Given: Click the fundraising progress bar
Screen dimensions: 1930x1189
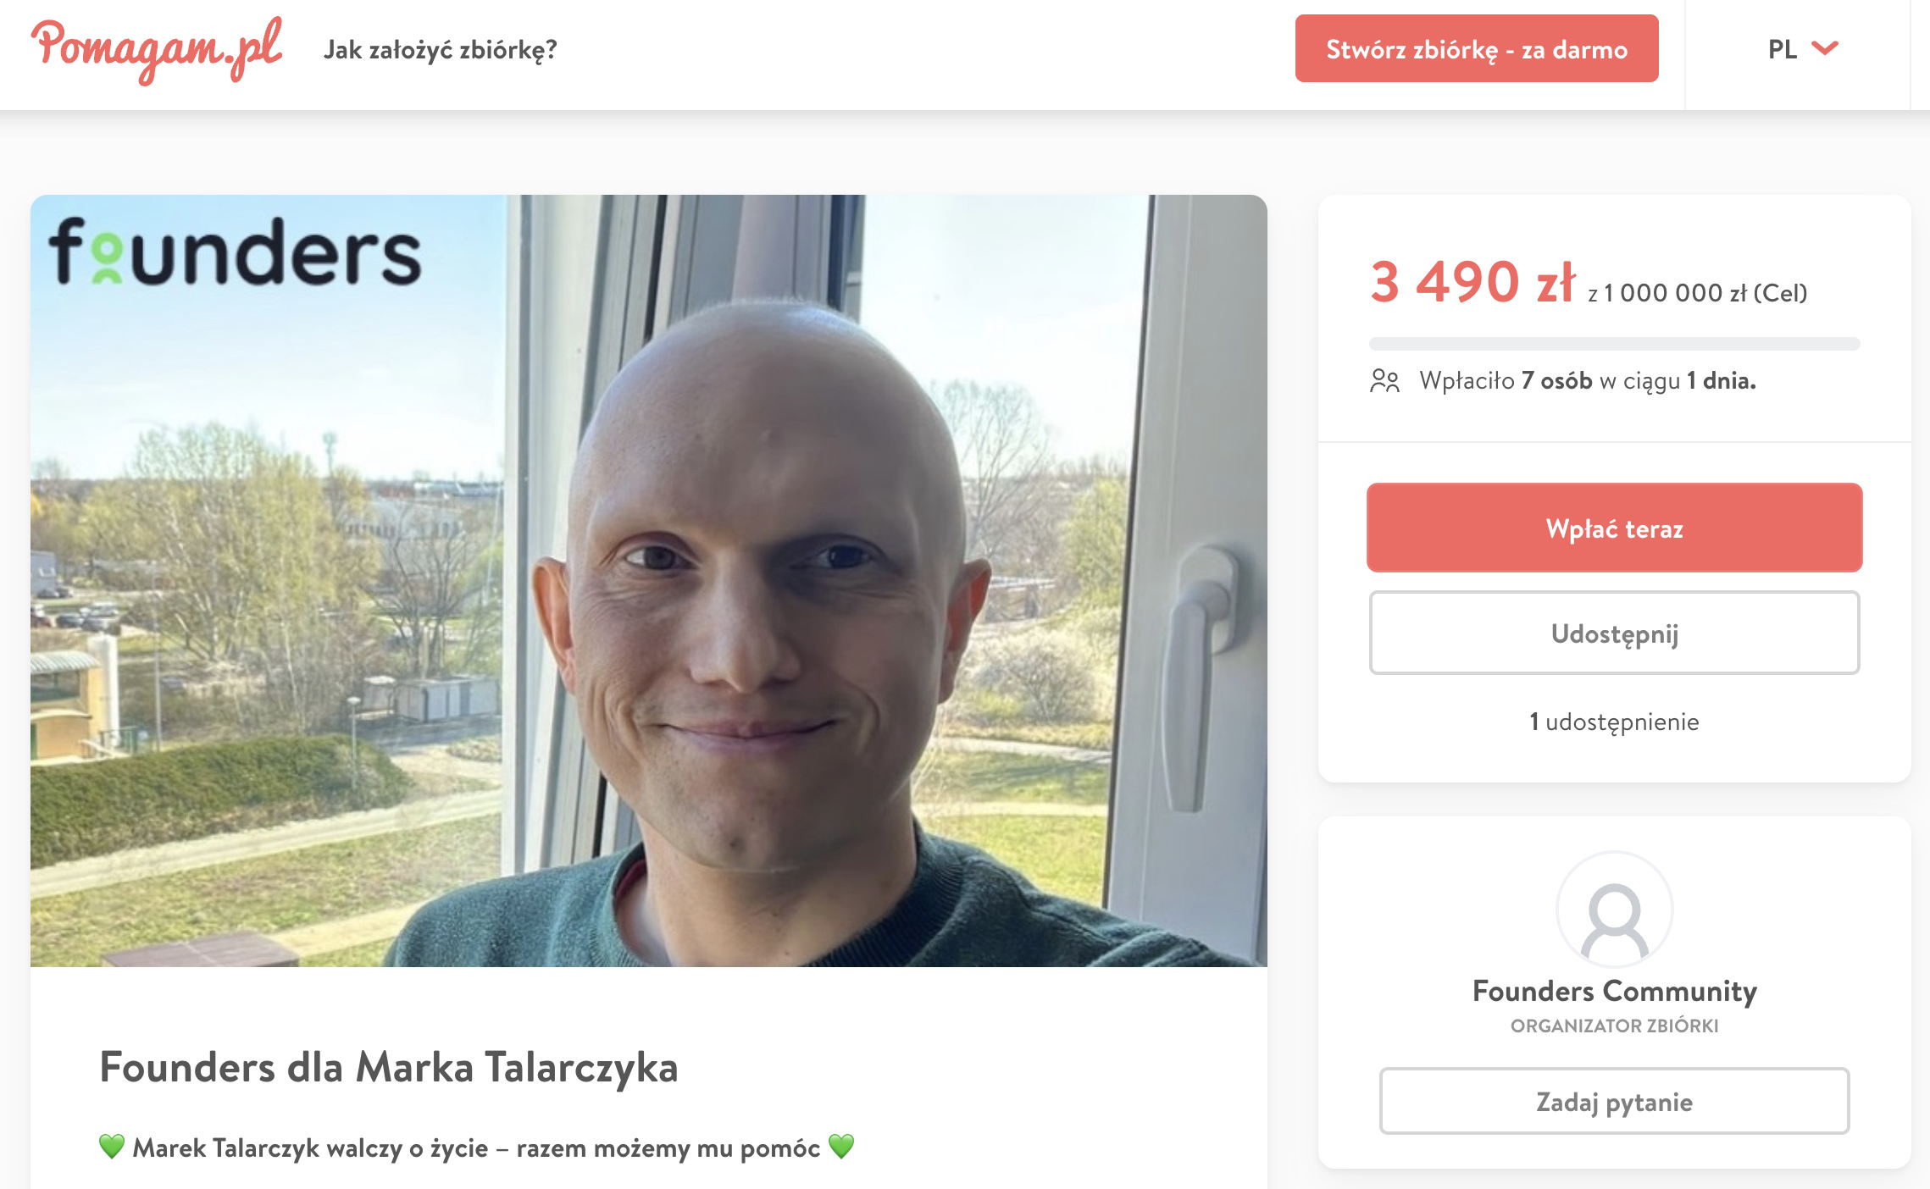Looking at the screenshot, I should [1615, 344].
